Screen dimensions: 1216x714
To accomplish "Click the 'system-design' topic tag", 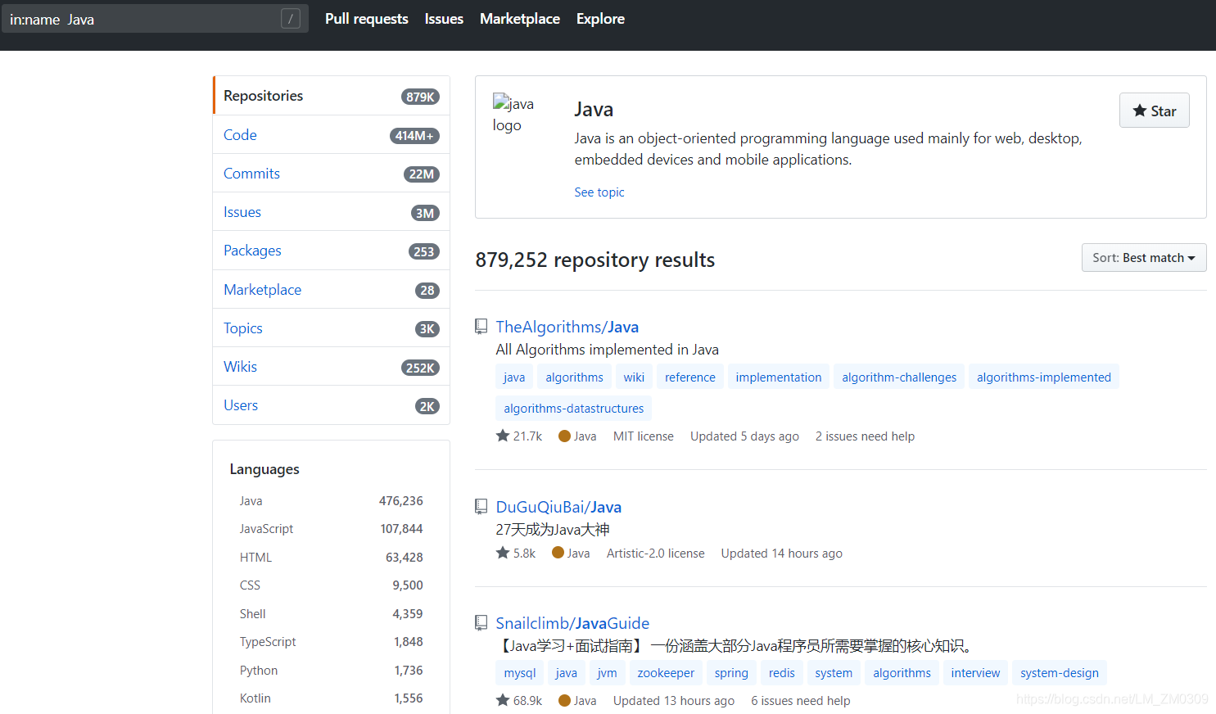I will 1060,672.
